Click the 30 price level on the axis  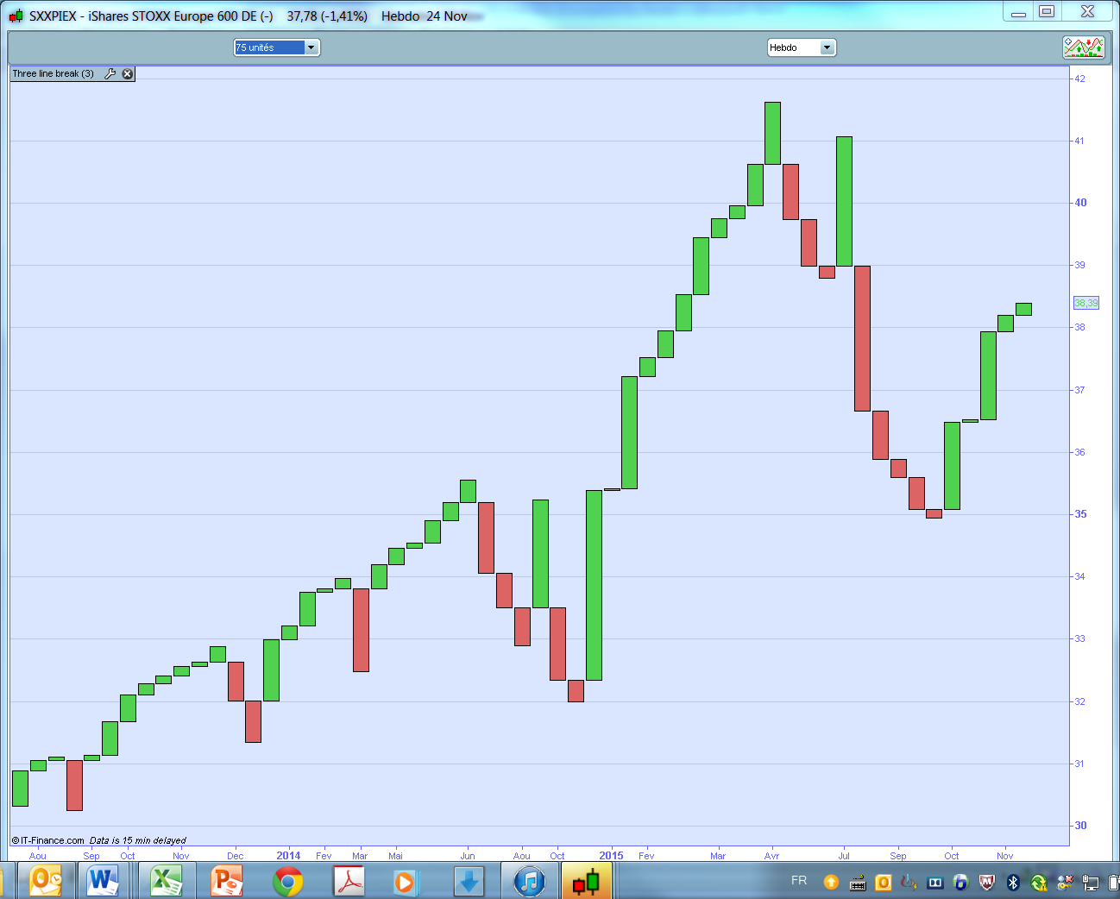1080,826
